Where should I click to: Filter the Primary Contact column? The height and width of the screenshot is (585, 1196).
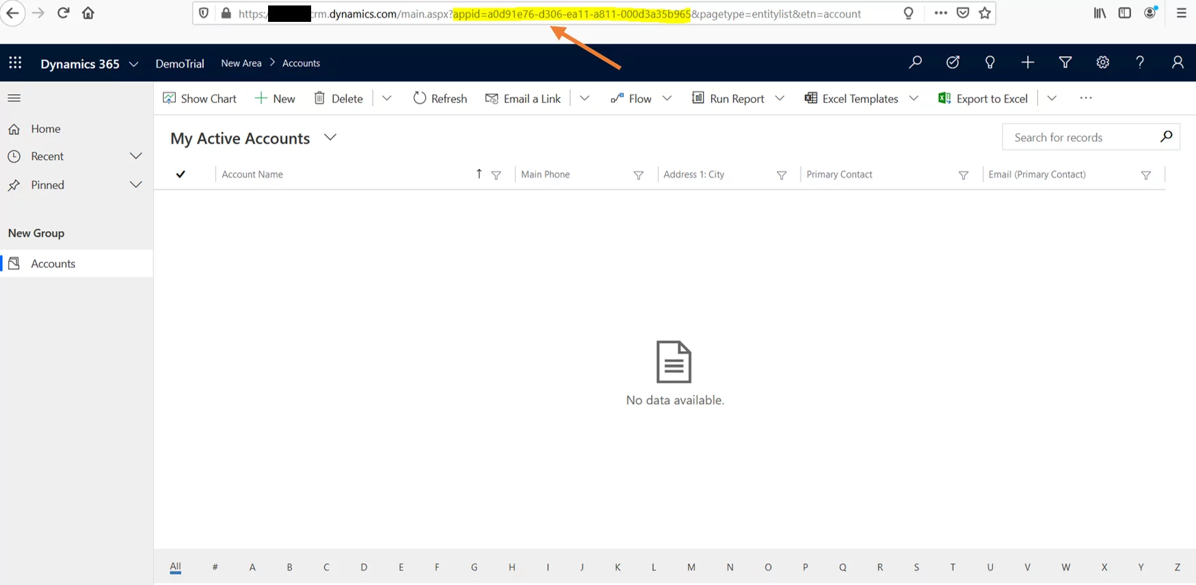(964, 175)
